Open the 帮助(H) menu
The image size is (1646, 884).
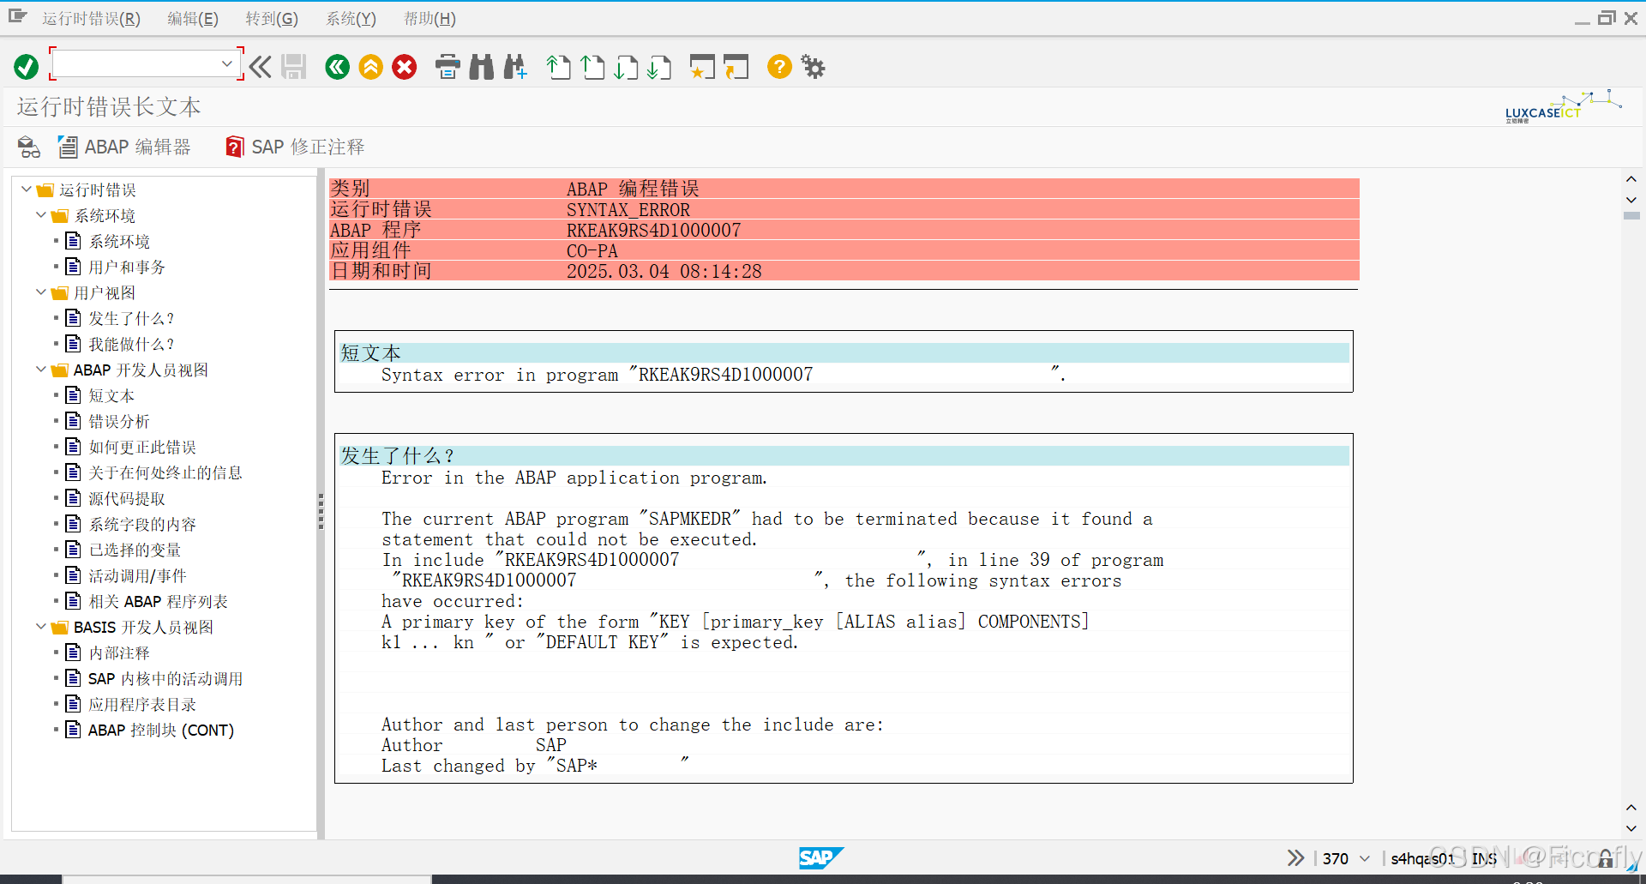point(430,19)
